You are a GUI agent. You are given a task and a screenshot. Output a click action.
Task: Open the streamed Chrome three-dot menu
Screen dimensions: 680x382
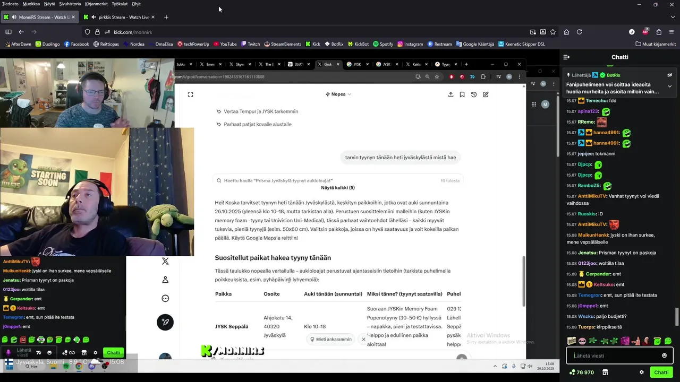pyautogui.click(x=518, y=76)
